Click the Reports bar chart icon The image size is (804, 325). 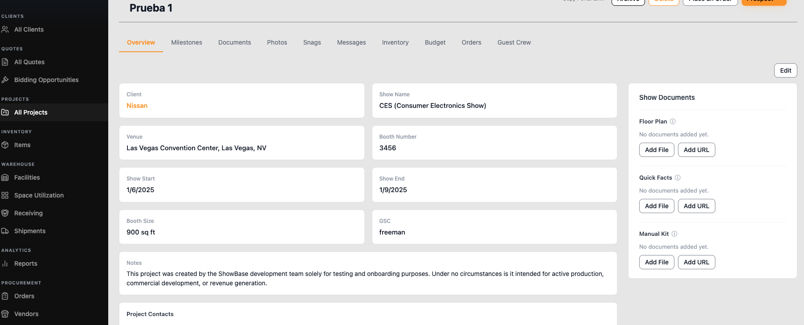(x=5, y=263)
